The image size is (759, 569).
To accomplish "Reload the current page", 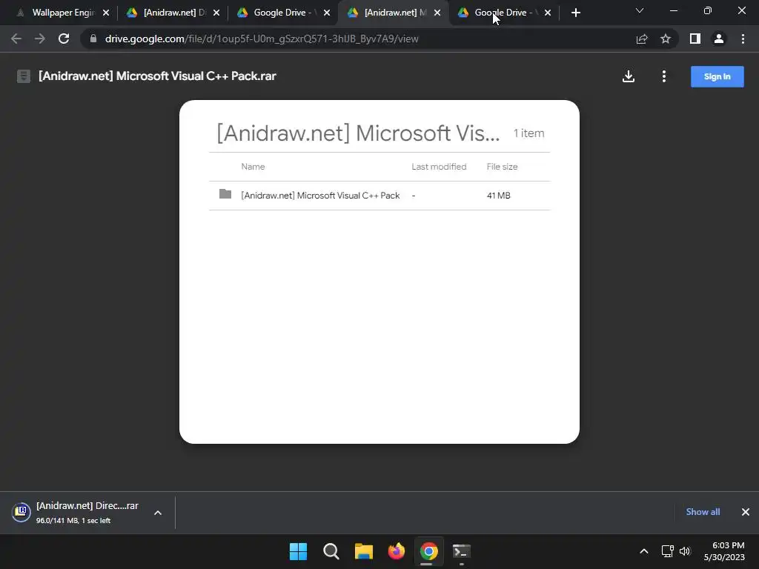I will pyautogui.click(x=64, y=39).
